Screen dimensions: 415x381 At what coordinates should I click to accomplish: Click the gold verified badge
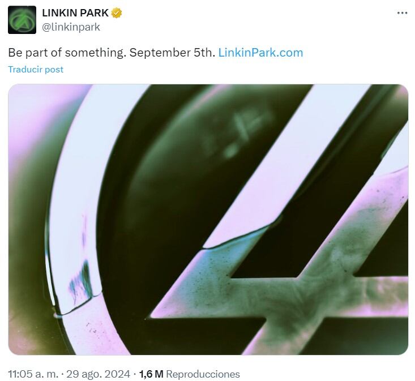116,12
